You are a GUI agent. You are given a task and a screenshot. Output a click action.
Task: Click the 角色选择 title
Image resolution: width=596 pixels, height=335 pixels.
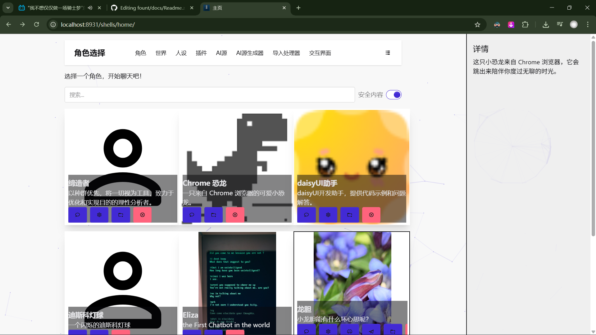[90, 53]
